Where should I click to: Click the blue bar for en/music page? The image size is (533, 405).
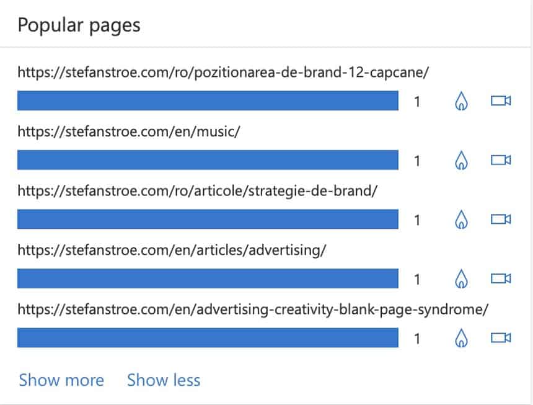208,160
